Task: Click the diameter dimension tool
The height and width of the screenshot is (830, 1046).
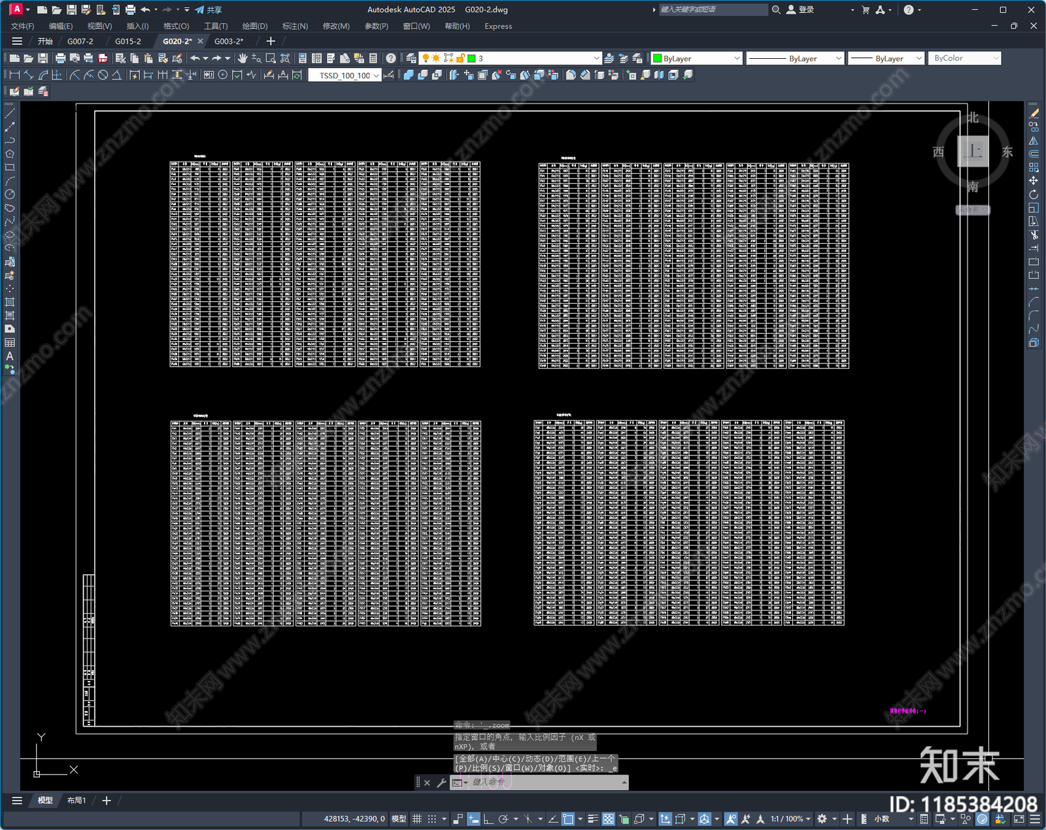Action: (x=103, y=75)
